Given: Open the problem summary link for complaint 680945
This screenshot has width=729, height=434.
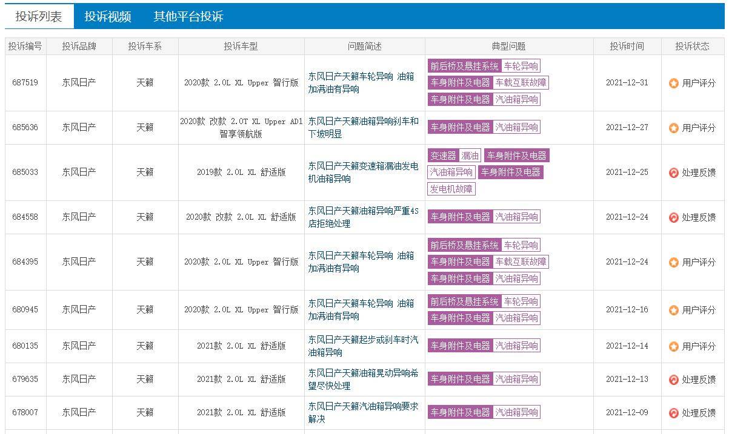Looking at the screenshot, I should coord(361,310).
